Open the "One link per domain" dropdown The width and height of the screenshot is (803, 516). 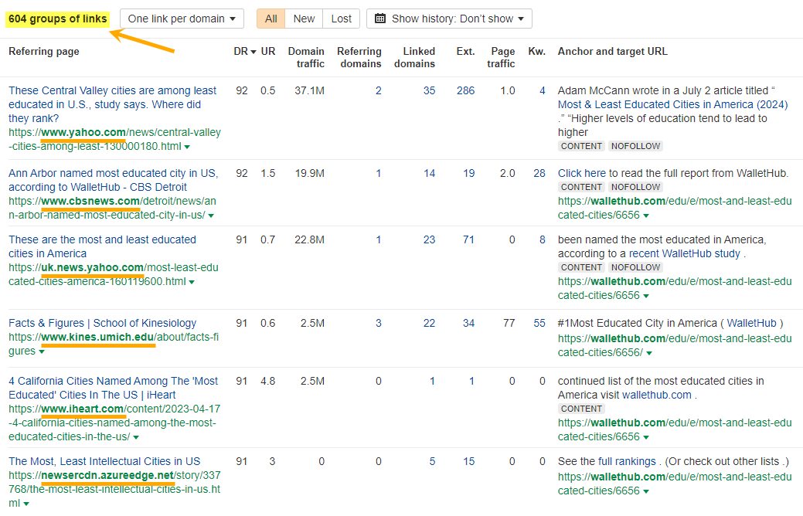182,18
